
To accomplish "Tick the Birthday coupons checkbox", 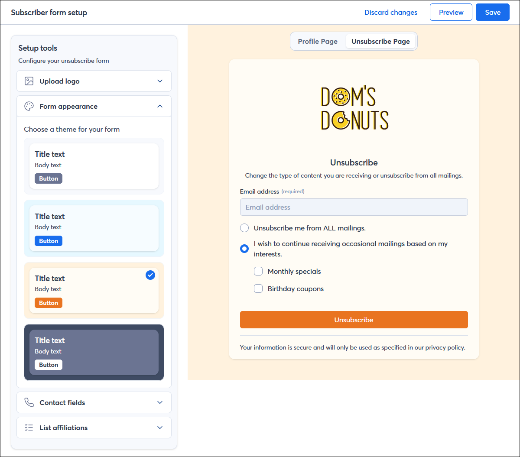I will coord(258,288).
